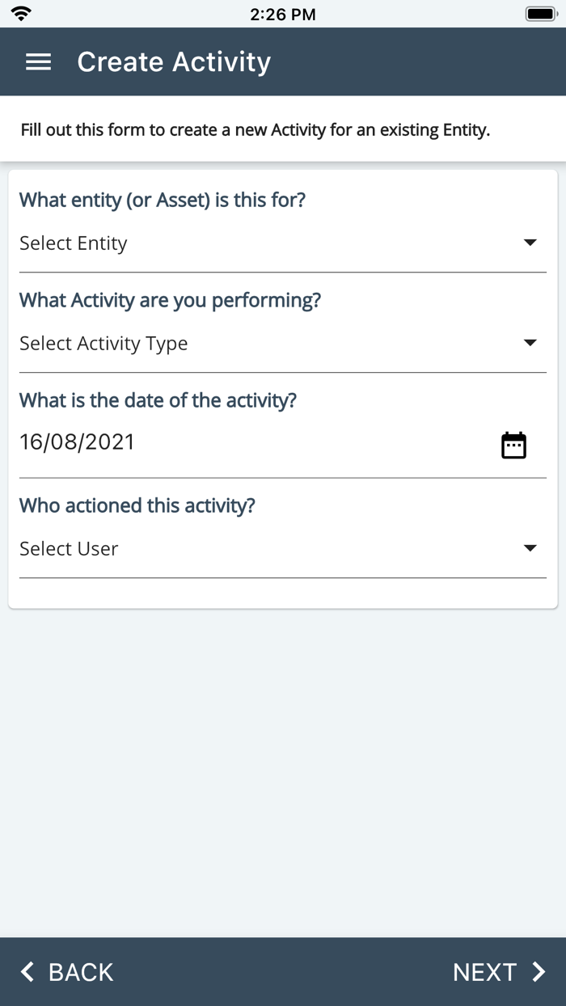Image resolution: width=566 pixels, height=1006 pixels.
Task: Click the Create Activity title
Action: [x=173, y=61]
